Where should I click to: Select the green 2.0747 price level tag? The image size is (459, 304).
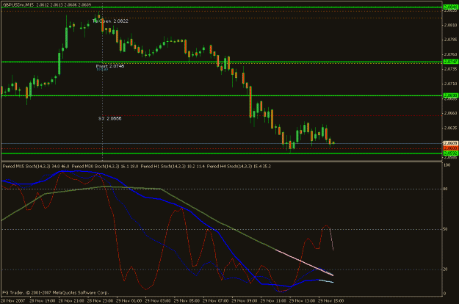click(451, 62)
